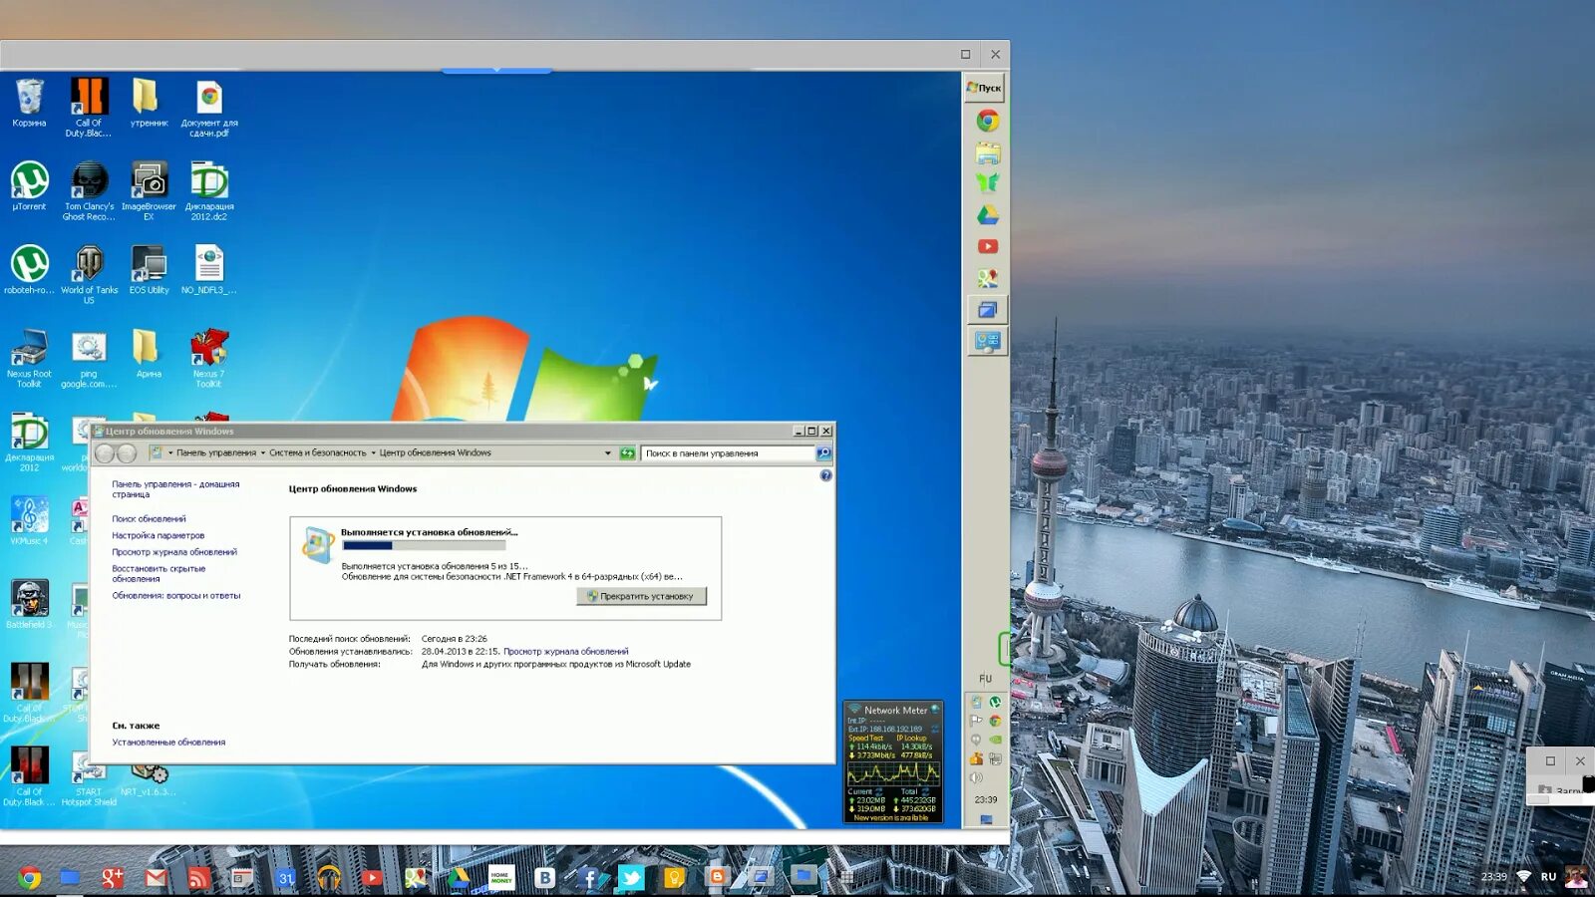This screenshot has width=1595, height=897.
Task: Click the Панель управления breadcrumb
Action: pyautogui.click(x=216, y=453)
